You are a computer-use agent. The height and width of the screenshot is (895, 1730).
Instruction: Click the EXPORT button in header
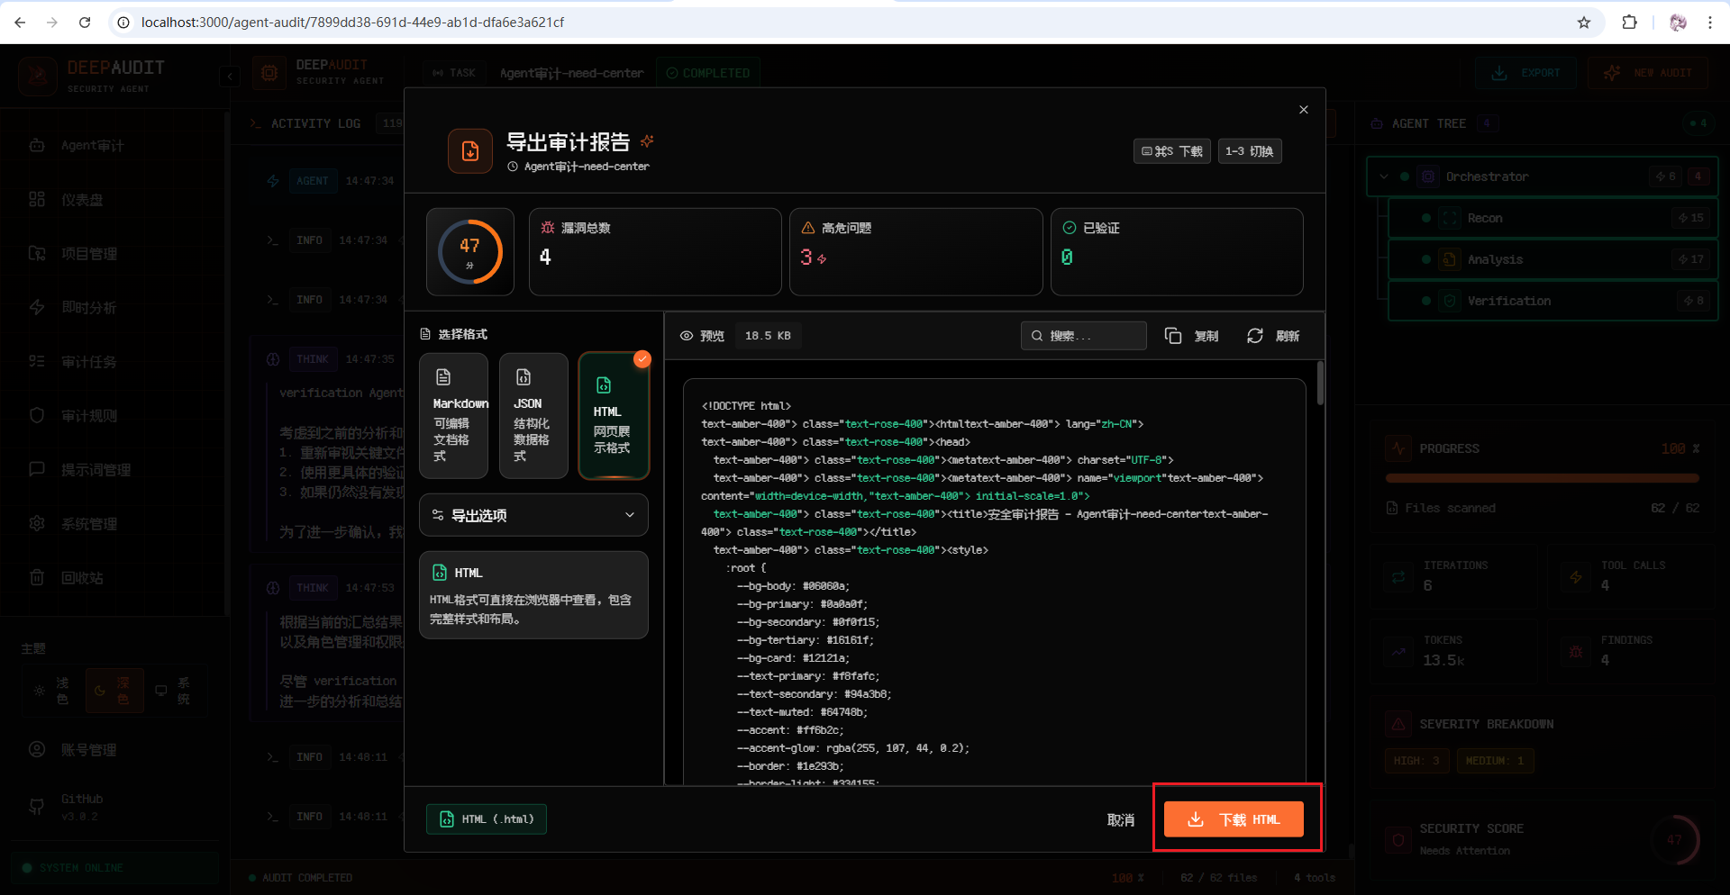(1525, 73)
